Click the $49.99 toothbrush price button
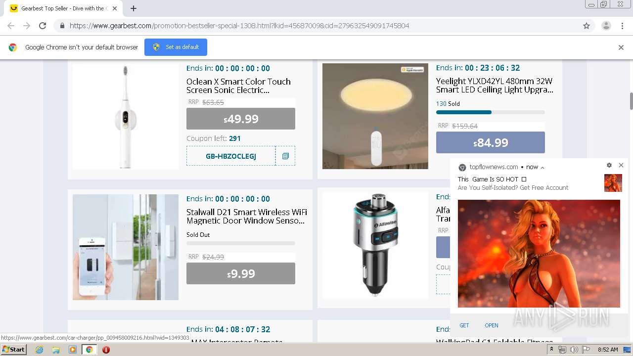The image size is (633, 356). 241,119
